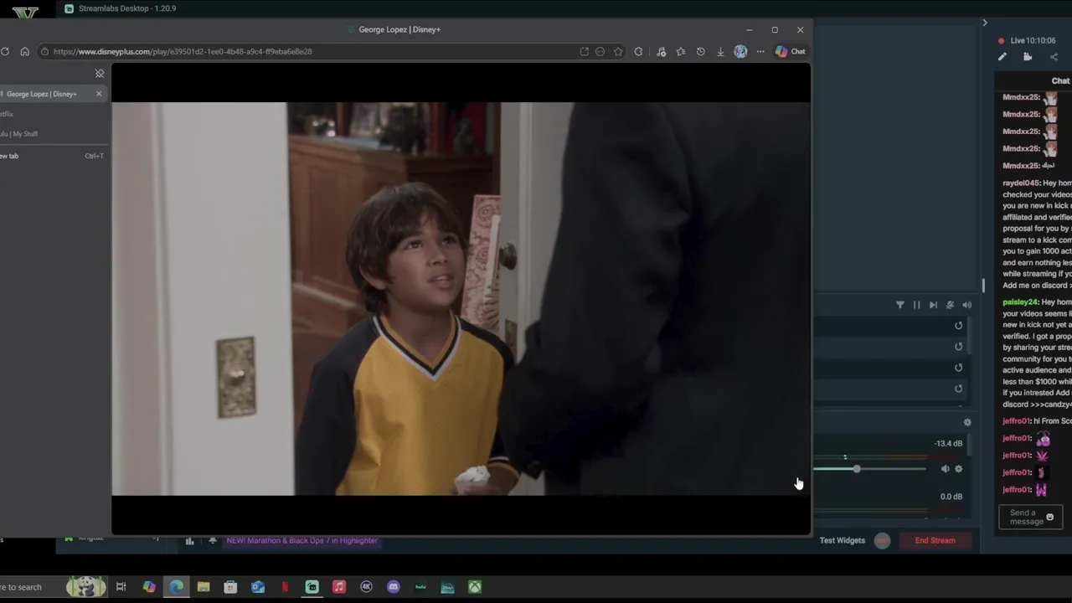Adjust the mixer volume slider handle
This screenshot has width=1072, height=603.
[x=857, y=469]
